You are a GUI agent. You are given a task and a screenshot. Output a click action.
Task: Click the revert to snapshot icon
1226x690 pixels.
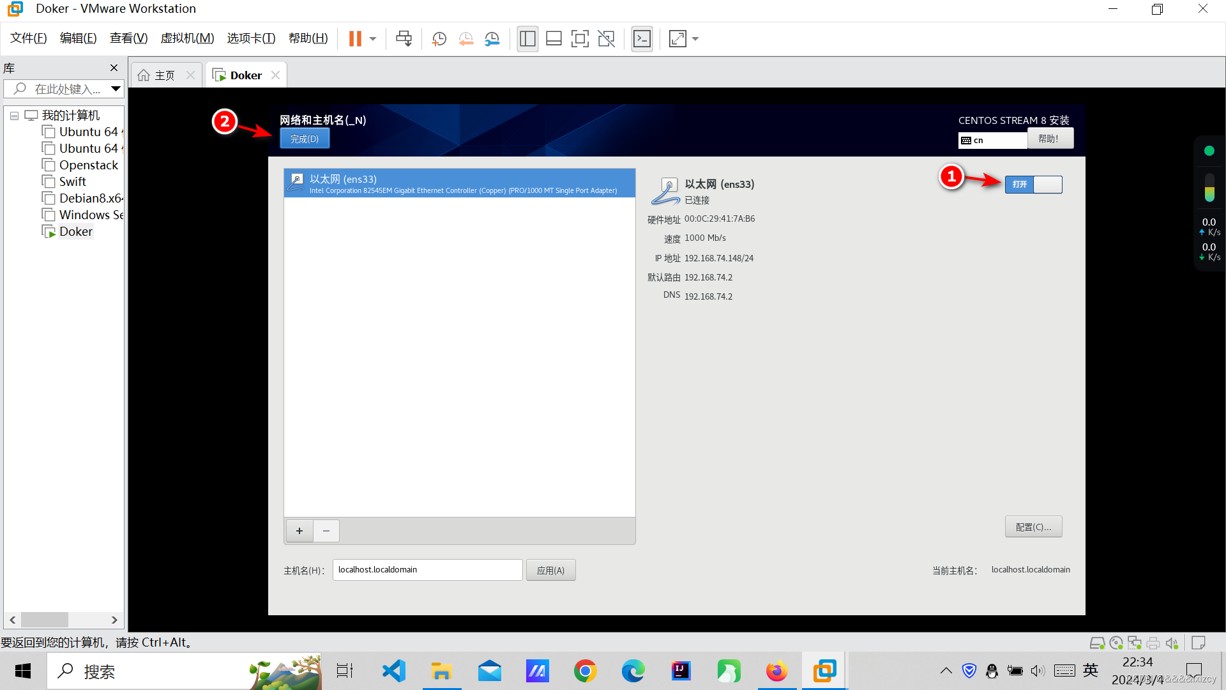pos(465,39)
